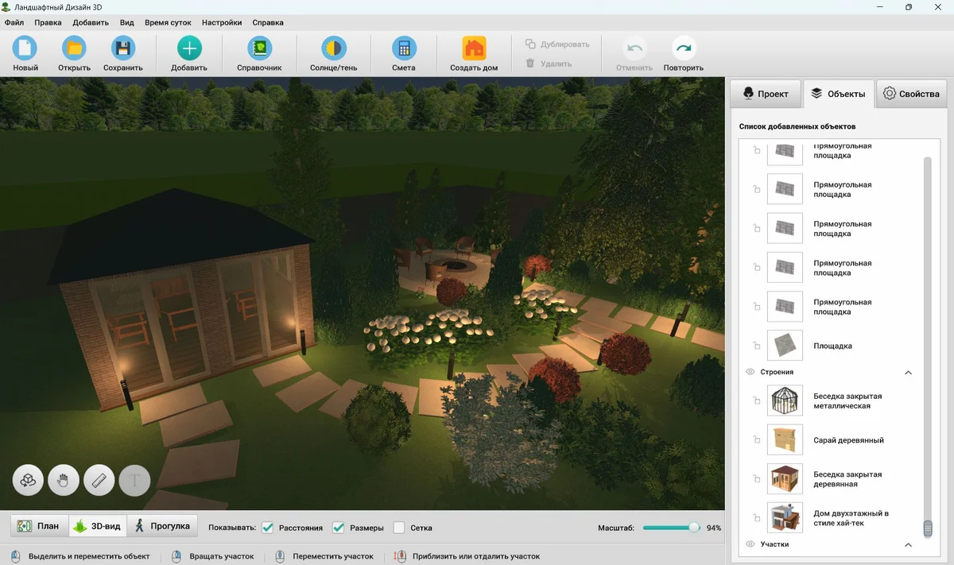Viewport: 954px width, 565px height.
Task: Start Прогулка walk mode
Action: (x=163, y=526)
